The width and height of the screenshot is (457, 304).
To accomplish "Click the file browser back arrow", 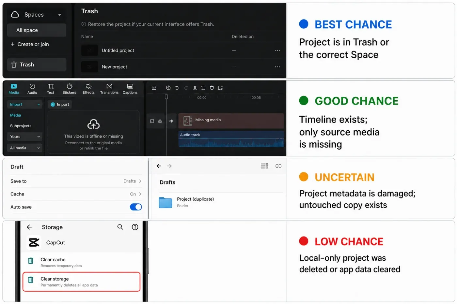I will click(159, 166).
